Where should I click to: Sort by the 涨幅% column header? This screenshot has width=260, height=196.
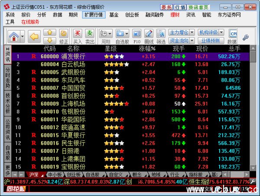147,48
